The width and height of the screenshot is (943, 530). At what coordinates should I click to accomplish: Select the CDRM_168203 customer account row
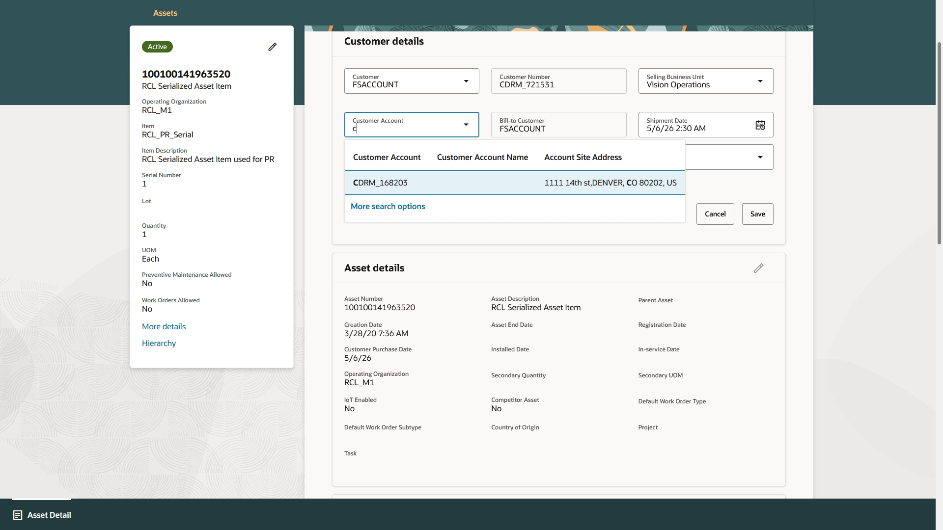click(x=515, y=183)
